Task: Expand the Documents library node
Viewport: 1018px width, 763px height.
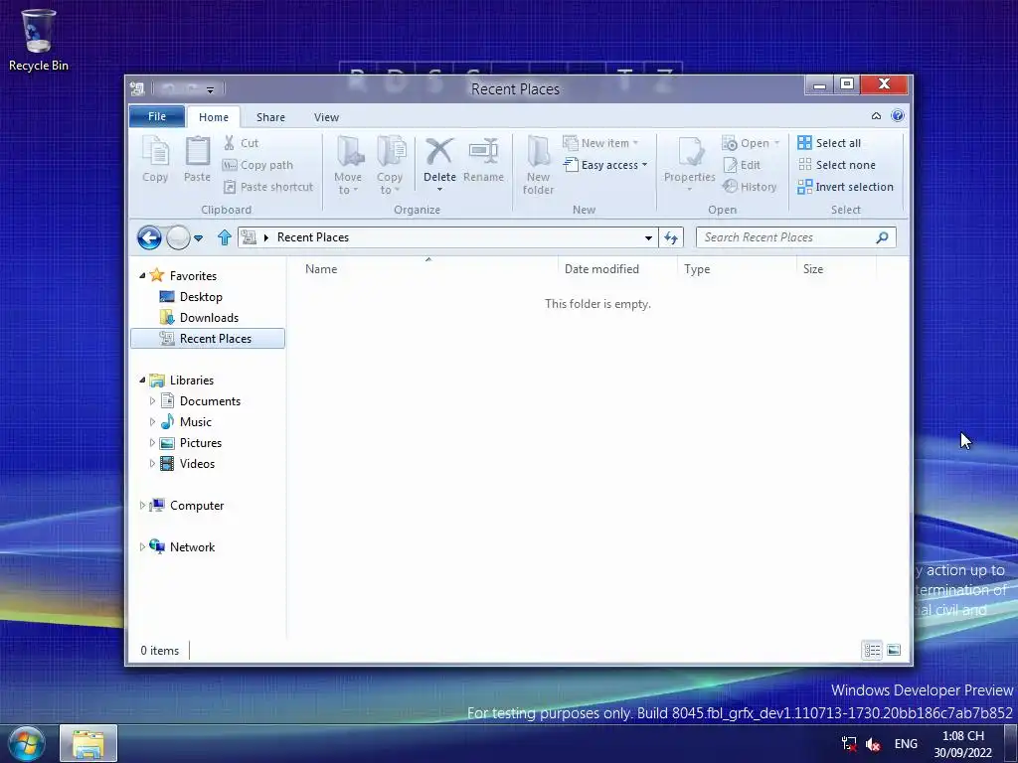Action: click(152, 401)
